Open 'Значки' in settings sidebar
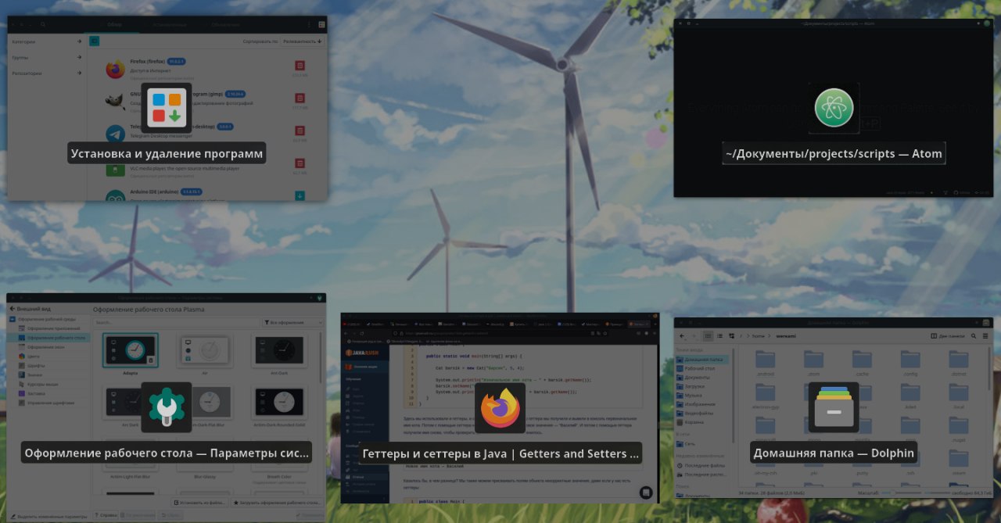This screenshot has width=1001, height=523. tap(48, 375)
